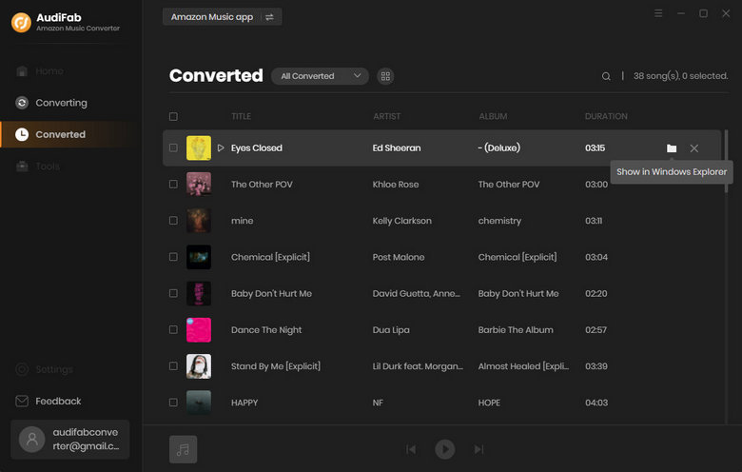Image resolution: width=742 pixels, height=472 pixels.
Task: Toggle grid view icon beside All Converted
Action: 385,76
